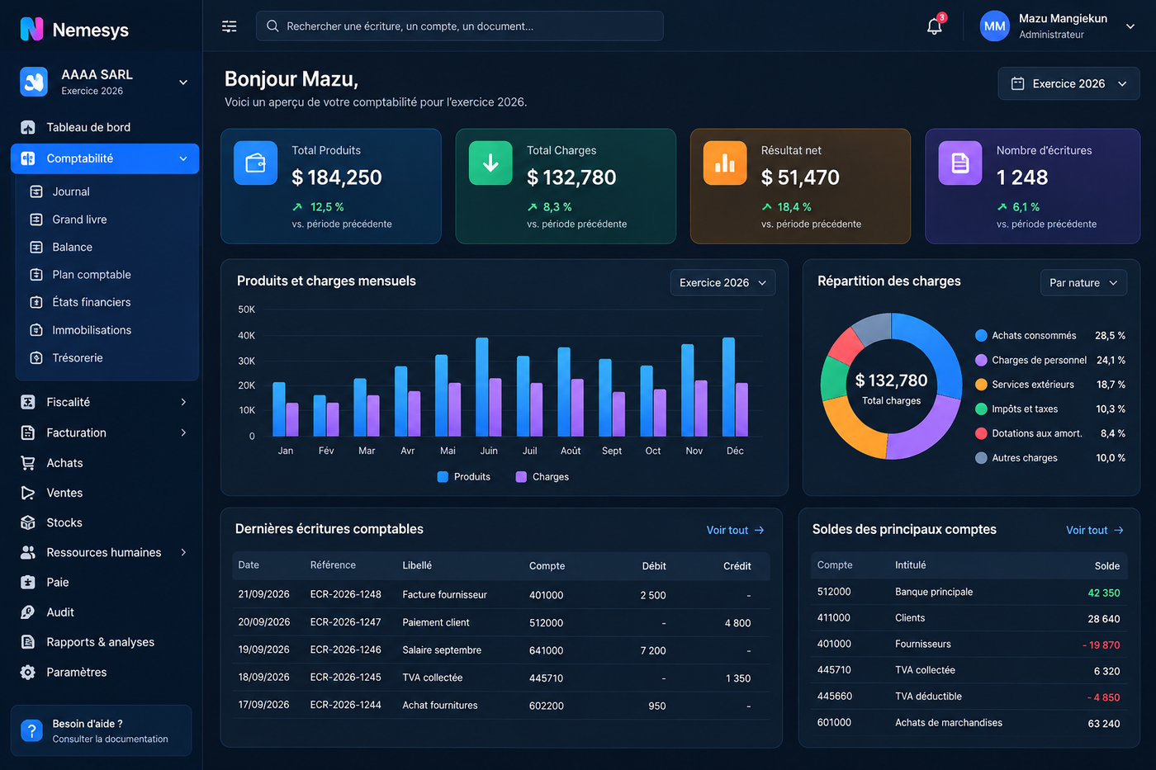Click the Mazu Mangiekun profile name
The image size is (1156, 770).
(1064, 18)
